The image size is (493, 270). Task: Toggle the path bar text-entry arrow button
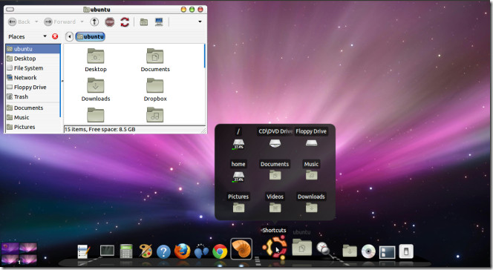69,37
